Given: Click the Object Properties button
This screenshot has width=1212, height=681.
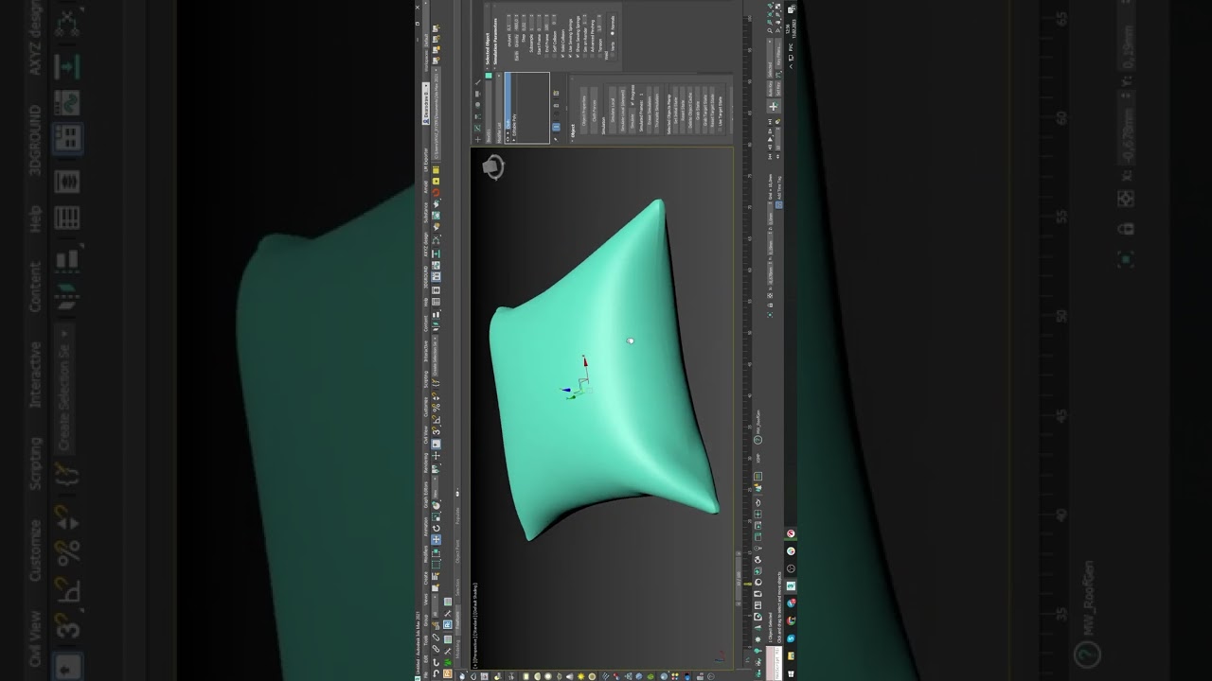Looking at the screenshot, I should tap(584, 111).
